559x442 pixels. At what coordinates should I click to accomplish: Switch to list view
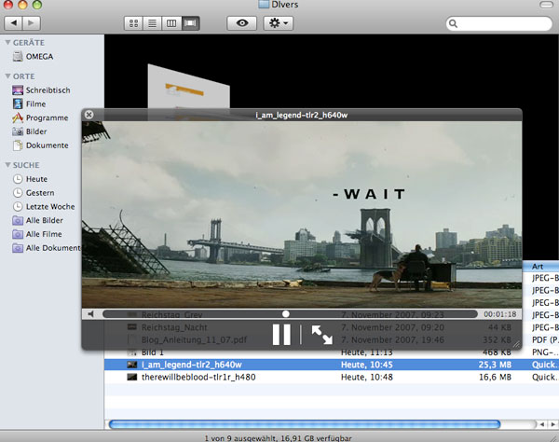152,23
